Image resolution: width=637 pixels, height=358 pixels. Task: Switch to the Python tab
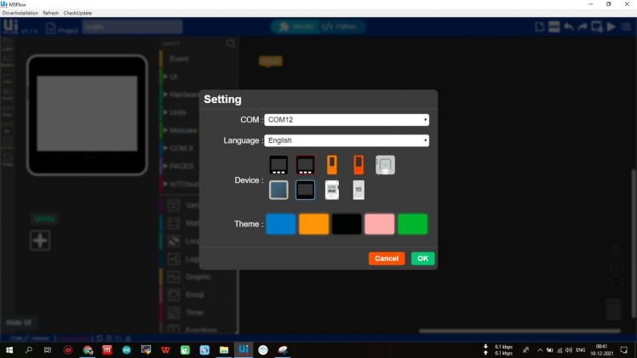click(x=339, y=26)
